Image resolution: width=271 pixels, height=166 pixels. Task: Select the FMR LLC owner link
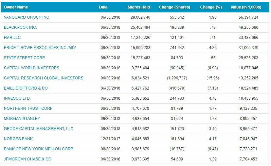12,38
